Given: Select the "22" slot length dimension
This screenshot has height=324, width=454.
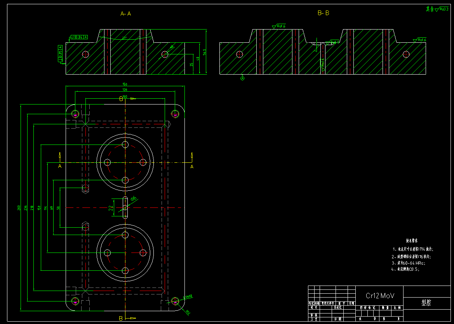Looking at the screenshot, I should click(111, 207).
